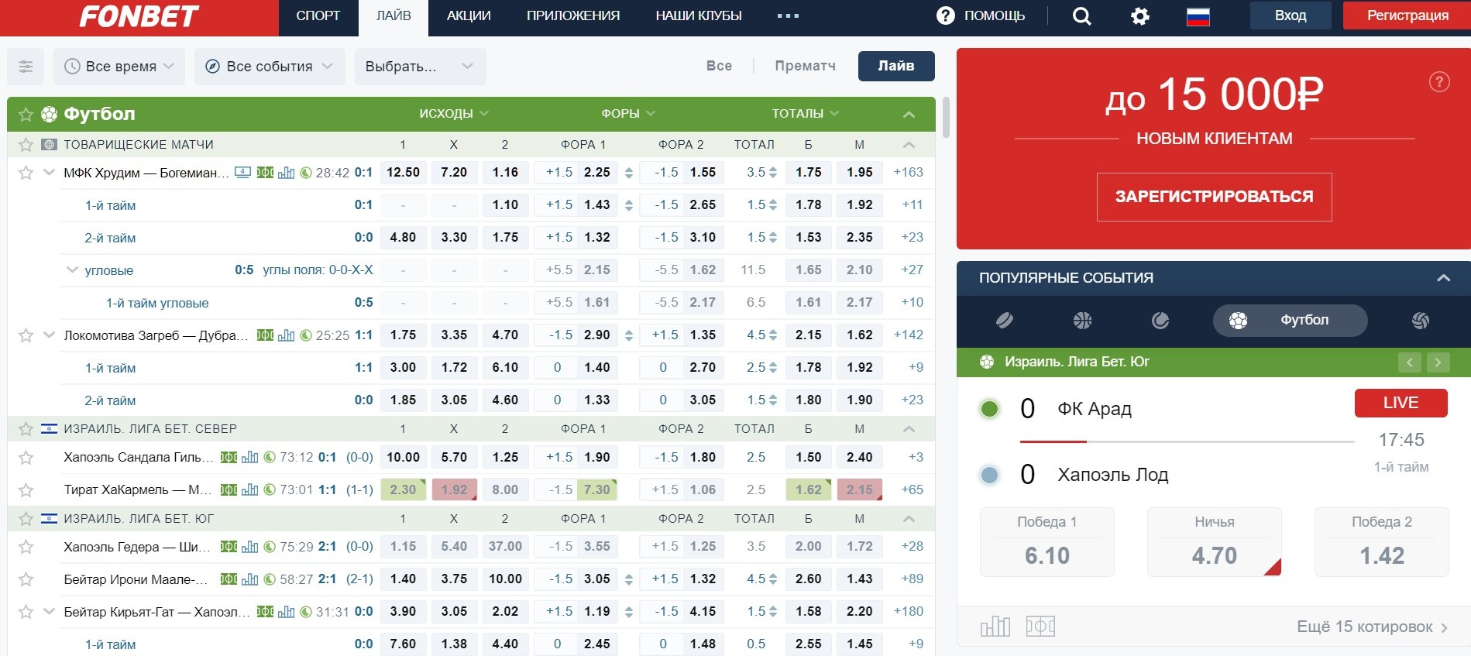Viewport: 1471px width, 656px height.
Task: Open the pitch icon for Локомотива Загреб match
Action: tap(265, 335)
